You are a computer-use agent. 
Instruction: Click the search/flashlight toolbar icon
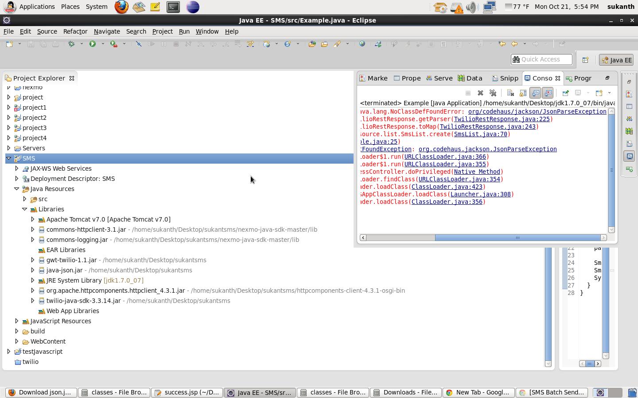[337, 44]
